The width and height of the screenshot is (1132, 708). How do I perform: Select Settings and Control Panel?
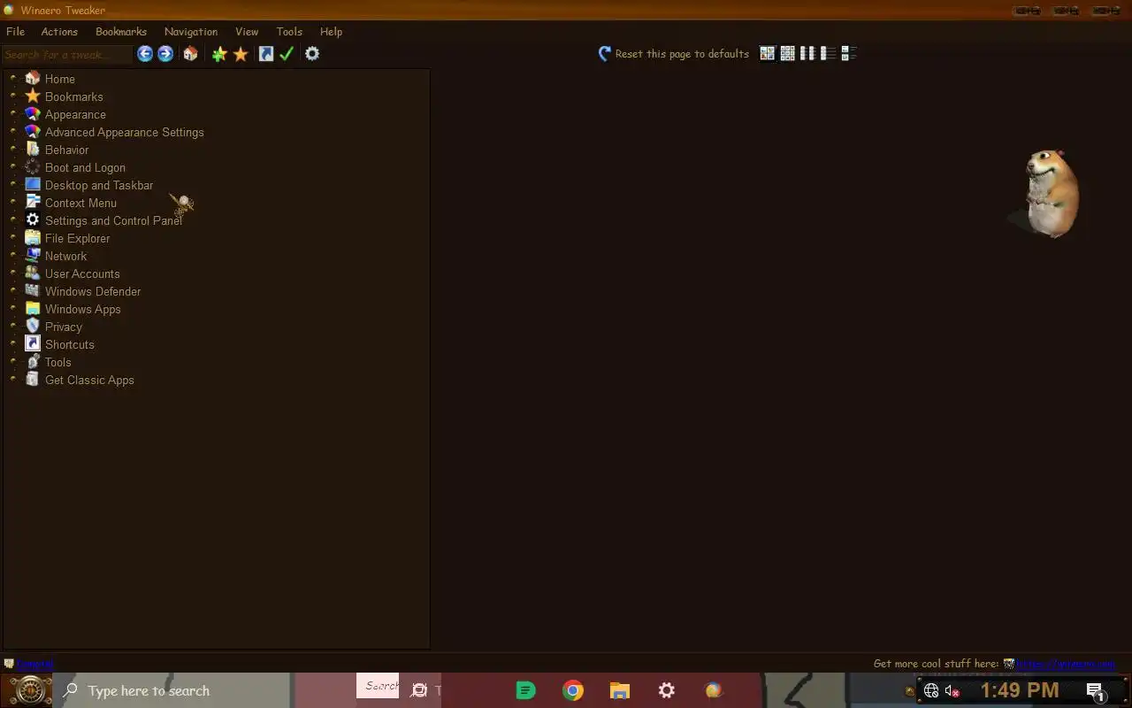coord(113,220)
